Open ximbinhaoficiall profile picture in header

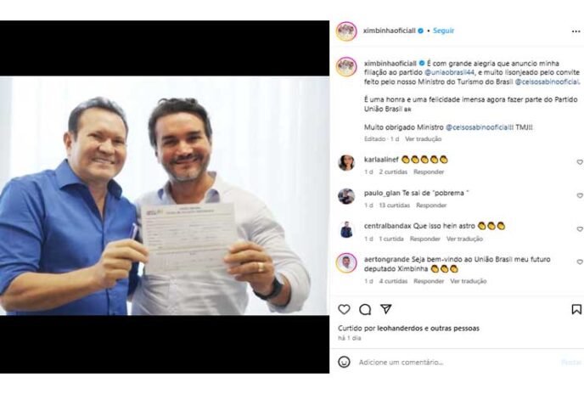tap(346, 31)
